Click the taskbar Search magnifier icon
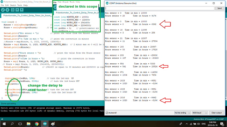 [x=12, y=124]
